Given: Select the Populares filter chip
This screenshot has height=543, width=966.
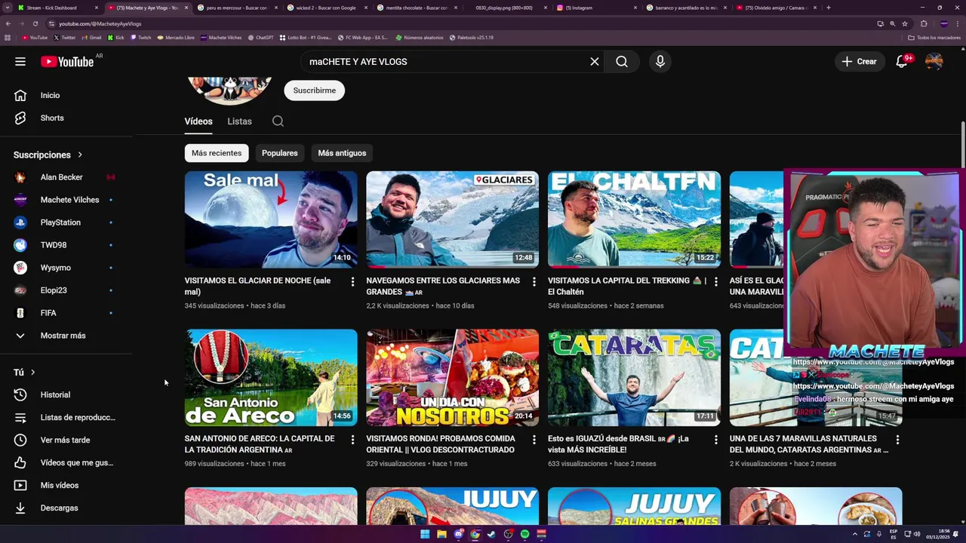Looking at the screenshot, I should [280, 153].
